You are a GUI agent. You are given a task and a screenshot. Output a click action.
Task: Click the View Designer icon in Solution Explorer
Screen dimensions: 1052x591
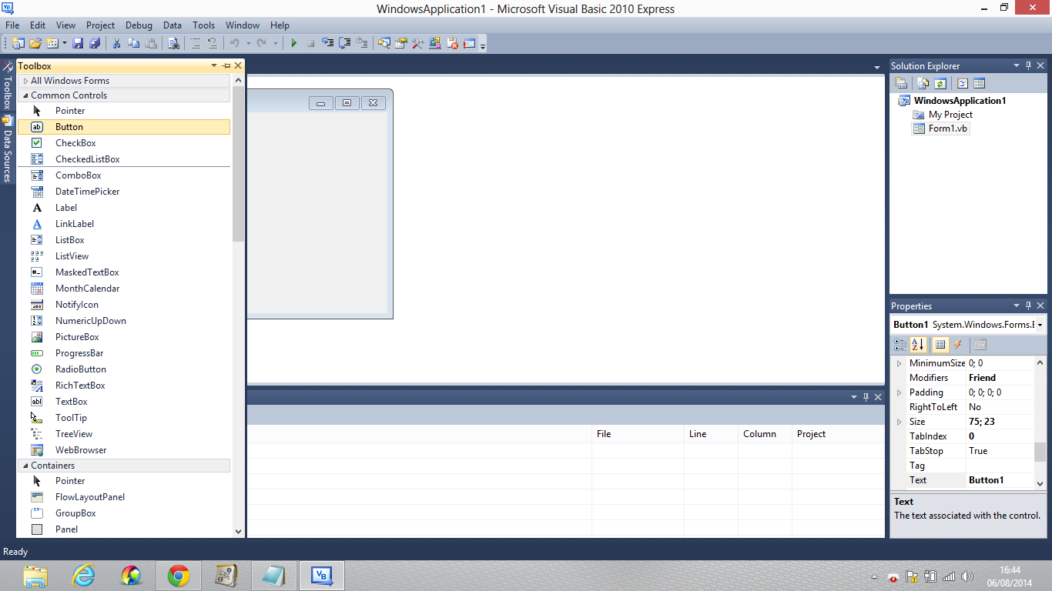[980, 83]
